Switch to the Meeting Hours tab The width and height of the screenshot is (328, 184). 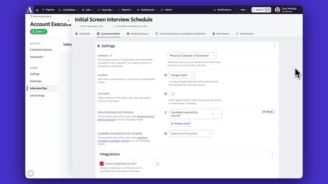click(x=138, y=34)
